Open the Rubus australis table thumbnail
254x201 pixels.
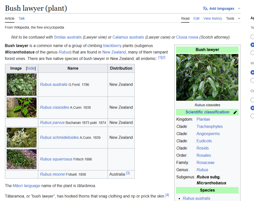[x=21, y=84]
